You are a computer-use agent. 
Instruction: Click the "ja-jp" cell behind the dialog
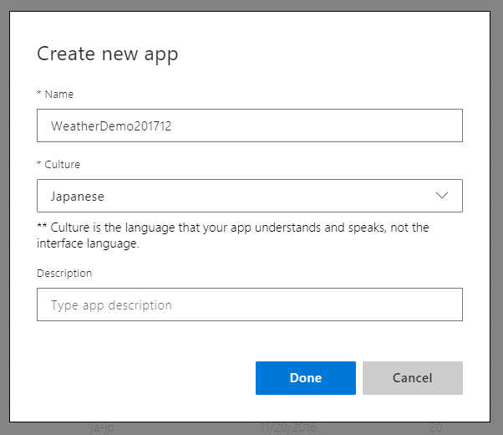point(102,427)
